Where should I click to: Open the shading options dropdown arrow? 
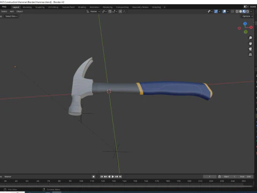[x=251, y=11]
